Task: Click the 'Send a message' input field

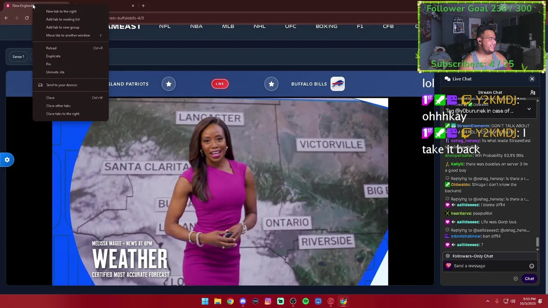Action: 490,266
